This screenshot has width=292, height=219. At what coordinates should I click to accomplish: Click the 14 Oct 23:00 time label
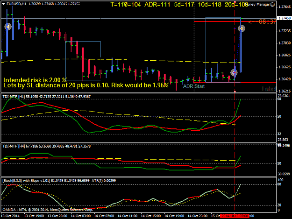click(198, 216)
